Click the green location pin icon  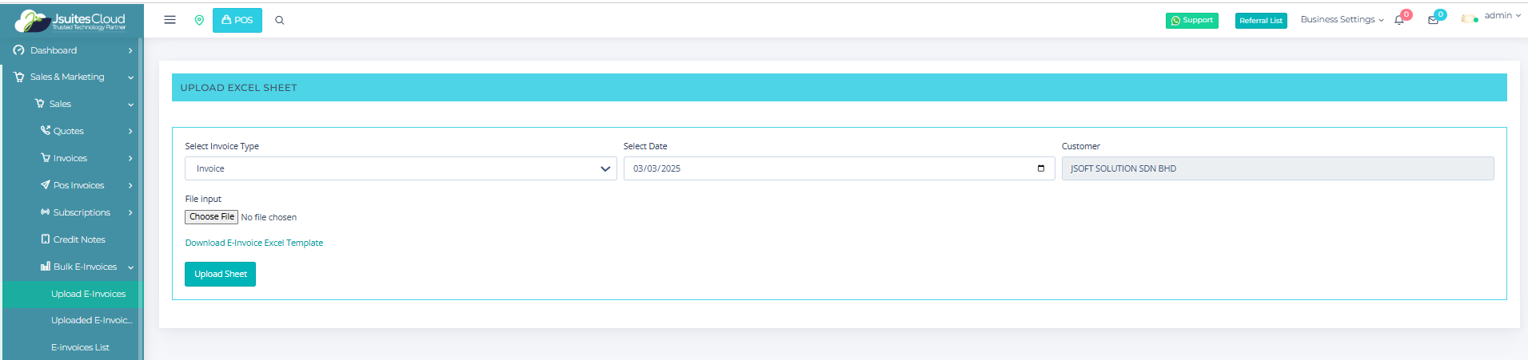[x=199, y=20]
